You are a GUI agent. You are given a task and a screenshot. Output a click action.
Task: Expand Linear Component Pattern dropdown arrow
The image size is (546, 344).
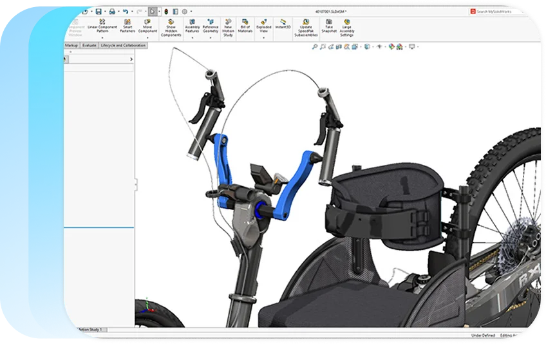pyautogui.click(x=102, y=37)
